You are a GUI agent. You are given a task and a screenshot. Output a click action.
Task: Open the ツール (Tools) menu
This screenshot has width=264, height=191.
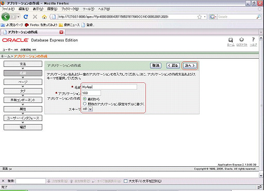pyautogui.click(x=88, y=9)
